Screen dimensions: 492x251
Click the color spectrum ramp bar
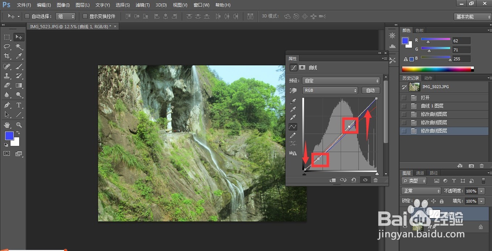(438, 69)
